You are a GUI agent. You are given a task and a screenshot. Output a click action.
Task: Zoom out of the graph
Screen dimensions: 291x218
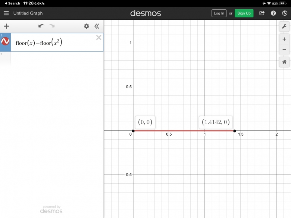tap(284, 50)
